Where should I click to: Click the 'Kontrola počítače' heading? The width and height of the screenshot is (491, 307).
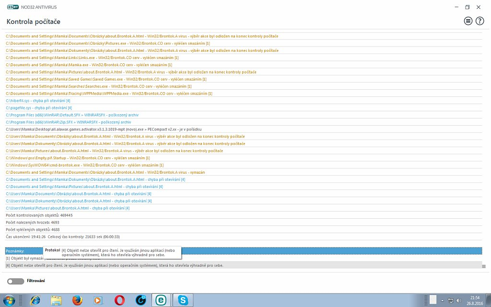34,22
